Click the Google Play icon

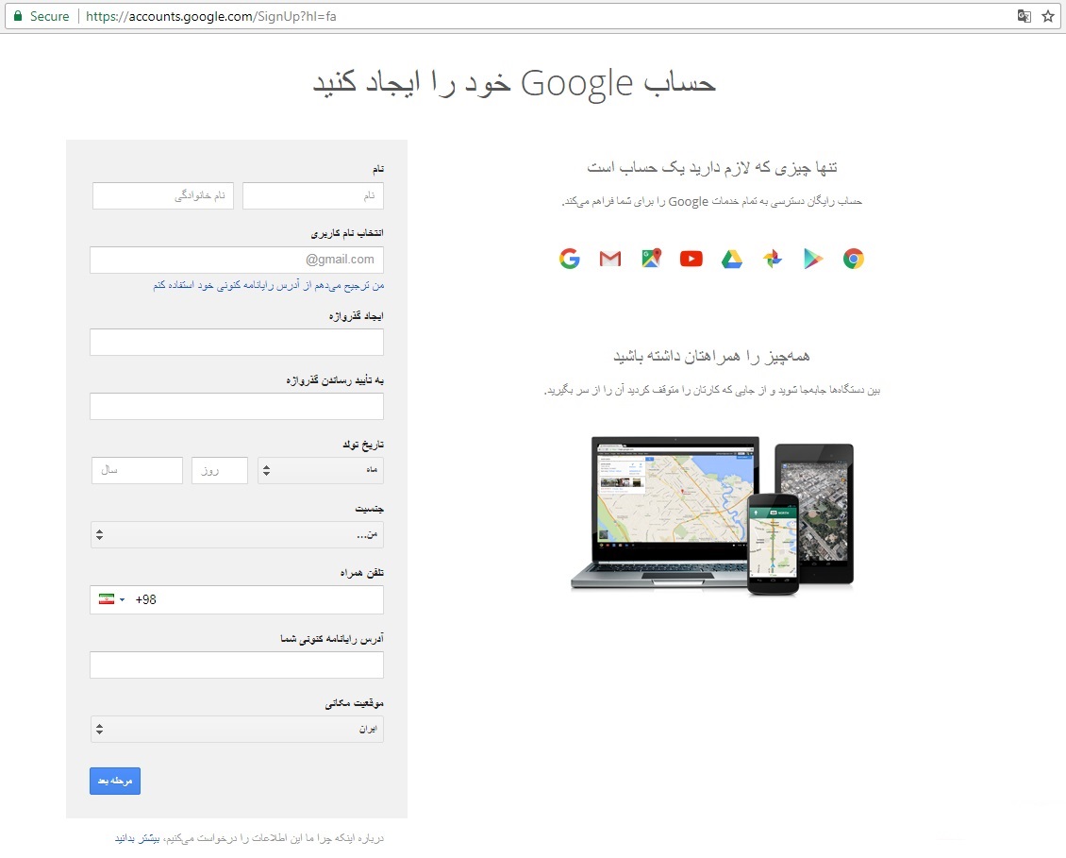pos(813,259)
